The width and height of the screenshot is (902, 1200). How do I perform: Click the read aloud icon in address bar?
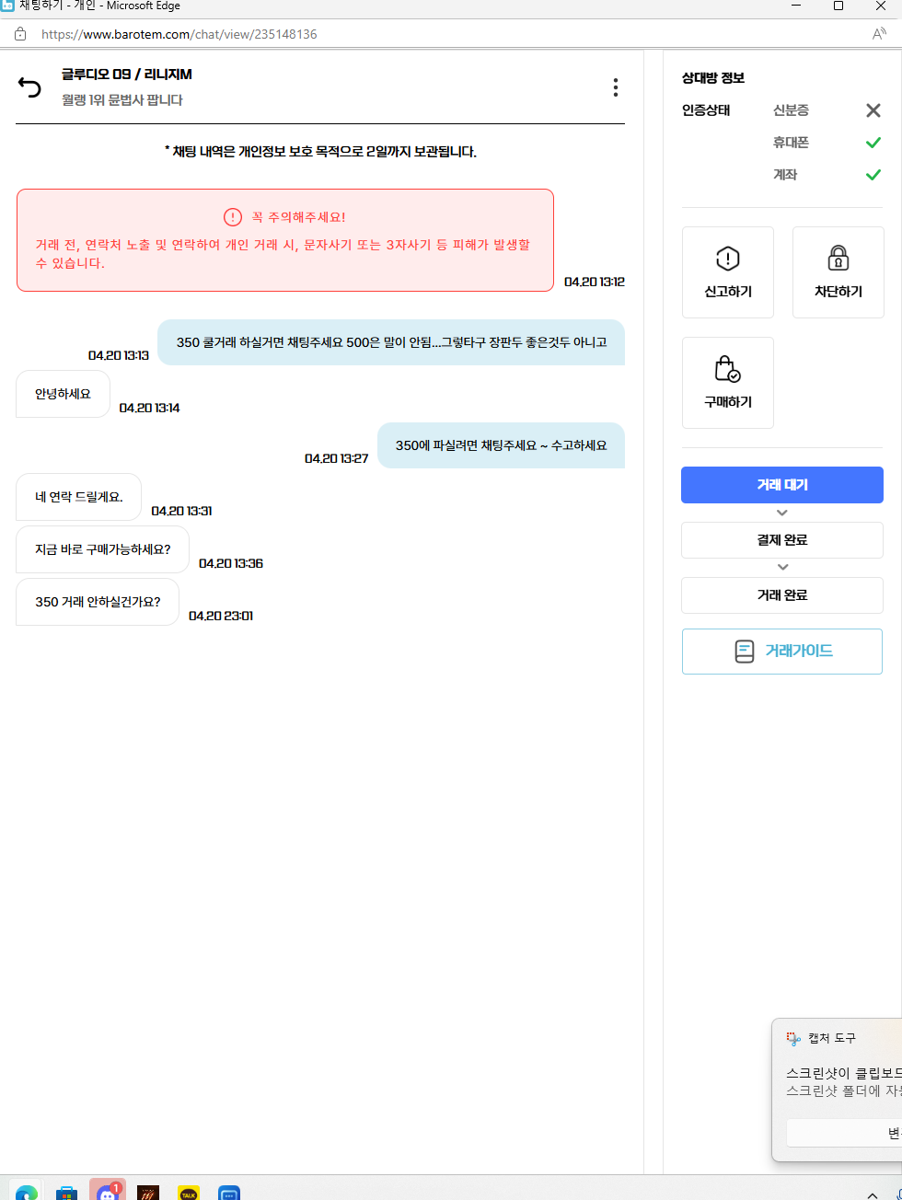(x=880, y=33)
